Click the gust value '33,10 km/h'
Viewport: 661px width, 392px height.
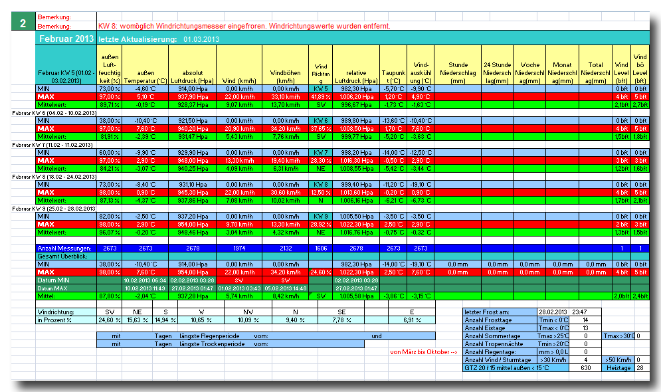pos(286,97)
